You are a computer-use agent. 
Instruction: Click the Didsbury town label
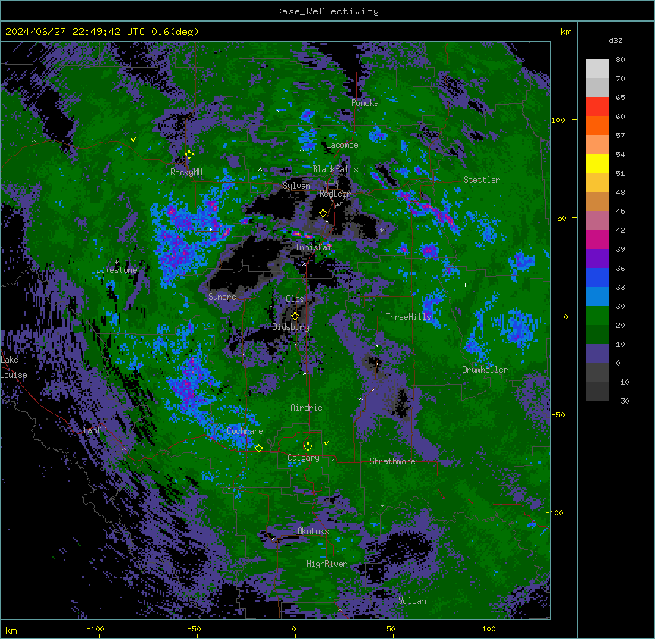tap(291, 327)
